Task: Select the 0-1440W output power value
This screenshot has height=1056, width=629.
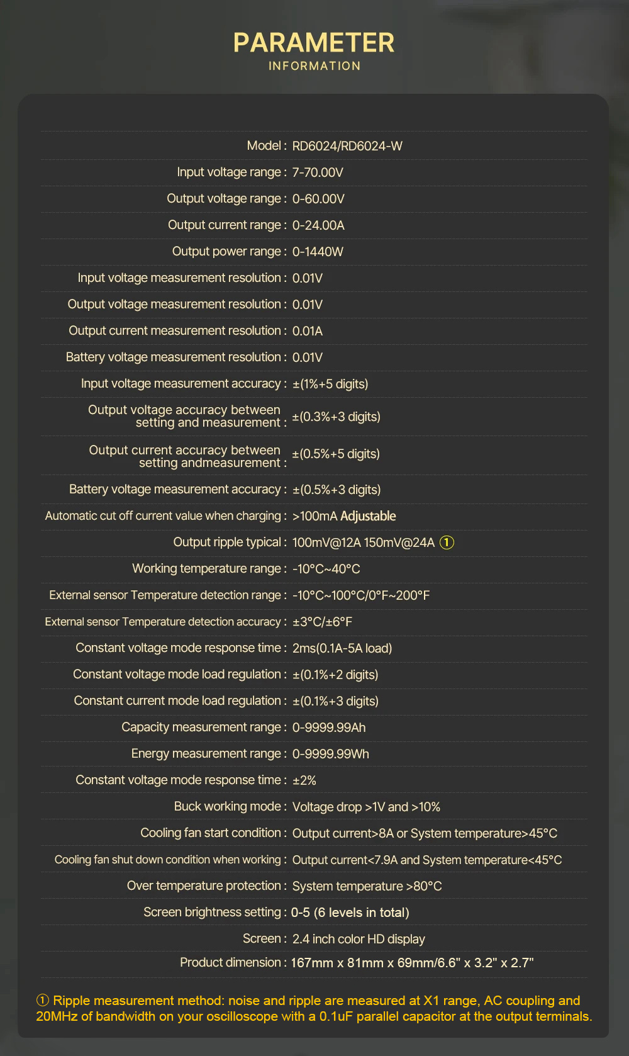Action: click(x=318, y=252)
